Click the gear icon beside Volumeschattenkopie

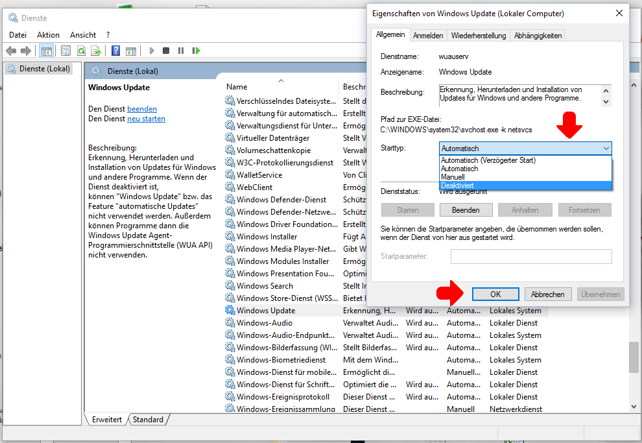230,150
